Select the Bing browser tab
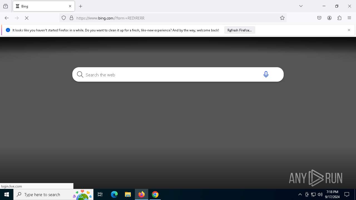The image size is (356, 200). pos(44,6)
